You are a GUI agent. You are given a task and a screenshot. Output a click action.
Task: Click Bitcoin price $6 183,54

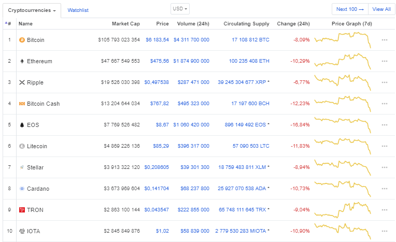point(157,40)
